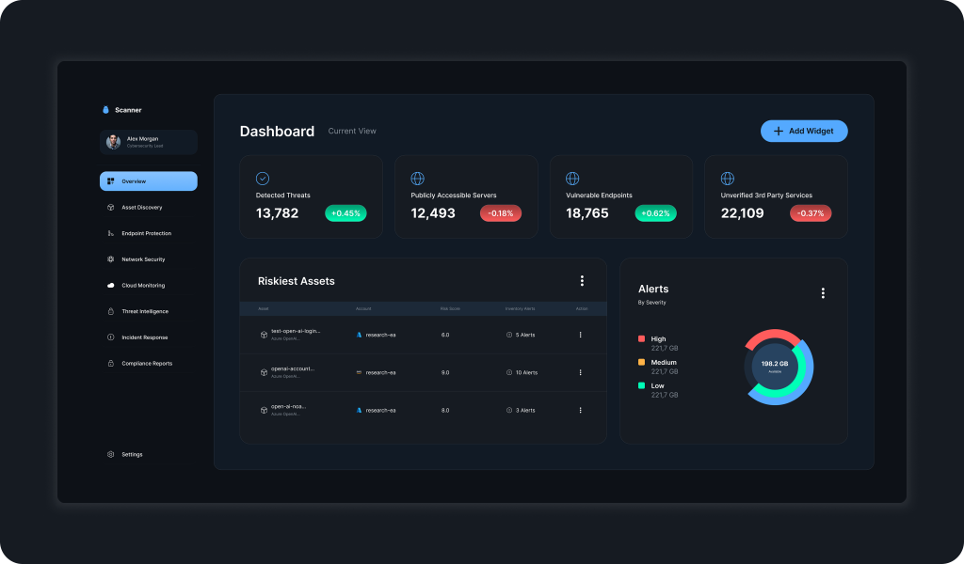Open Asset Discovery from the sidebar
Screen dimensions: 964x564
tap(141, 208)
